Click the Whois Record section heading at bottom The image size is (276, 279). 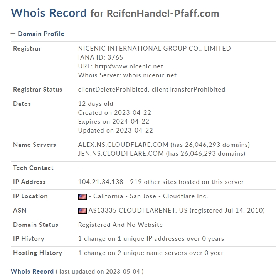coord(32,272)
